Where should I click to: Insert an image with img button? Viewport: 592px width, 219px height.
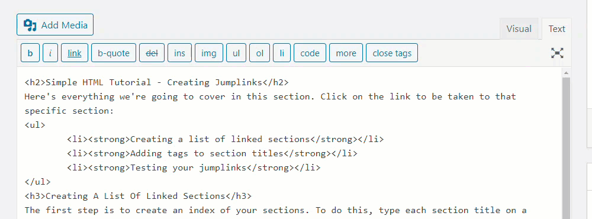[x=209, y=53]
